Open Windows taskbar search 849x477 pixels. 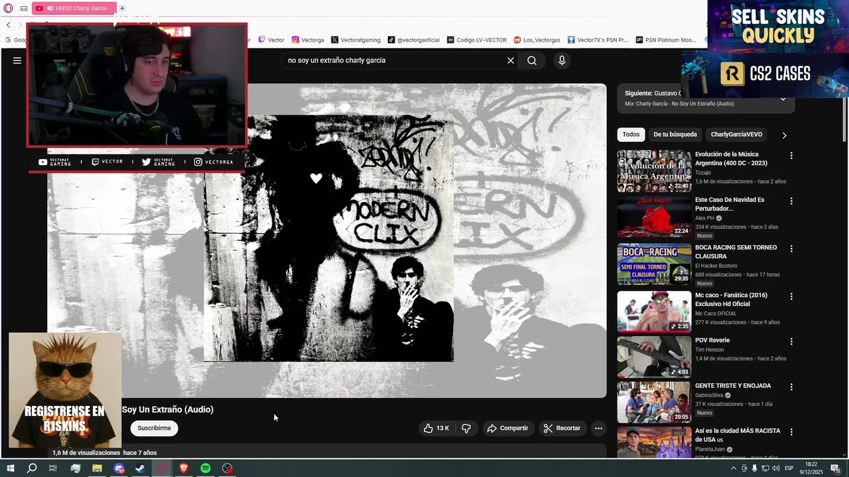click(32, 468)
